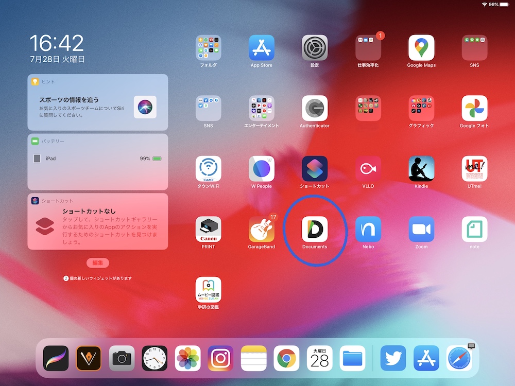The image size is (515, 386).
Task: Launch Photos from the dock
Action: coord(187,358)
